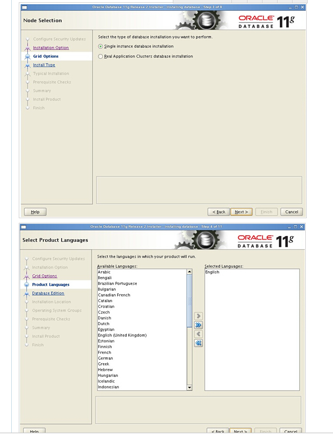Viewport: 333px width, 434px height.
Task: Click scroll down arrow of Available Languages list
Action: tap(189, 388)
